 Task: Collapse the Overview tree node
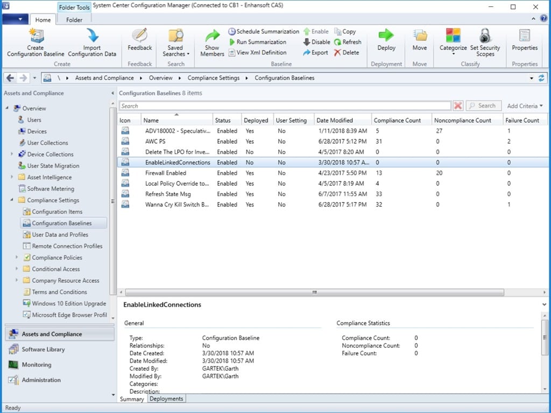pyautogui.click(x=7, y=108)
